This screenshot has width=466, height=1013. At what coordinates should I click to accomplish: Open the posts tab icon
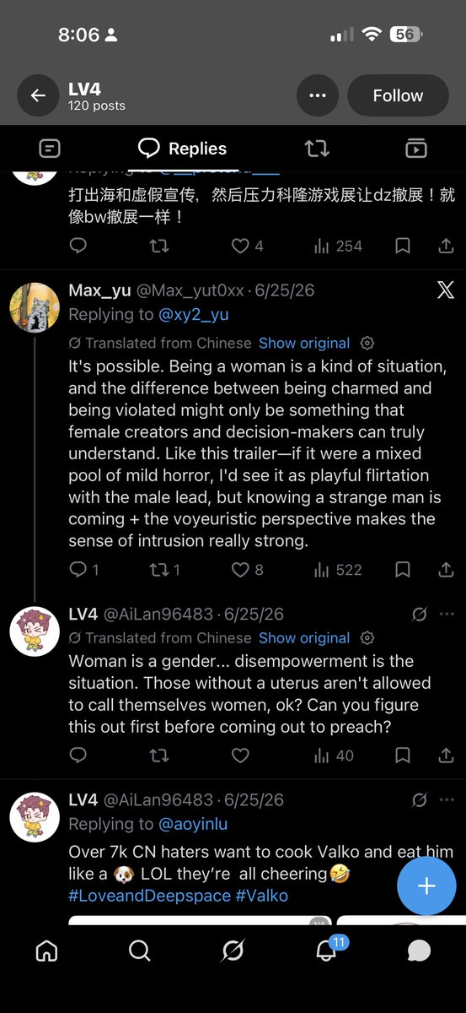coord(50,149)
